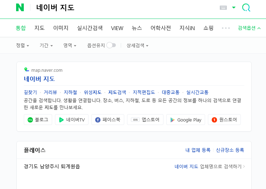The height and width of the screenshot is (189, 266).
Task: Open the 지하철 sublink
Action: pyautogui.click(x=70, y=92)
